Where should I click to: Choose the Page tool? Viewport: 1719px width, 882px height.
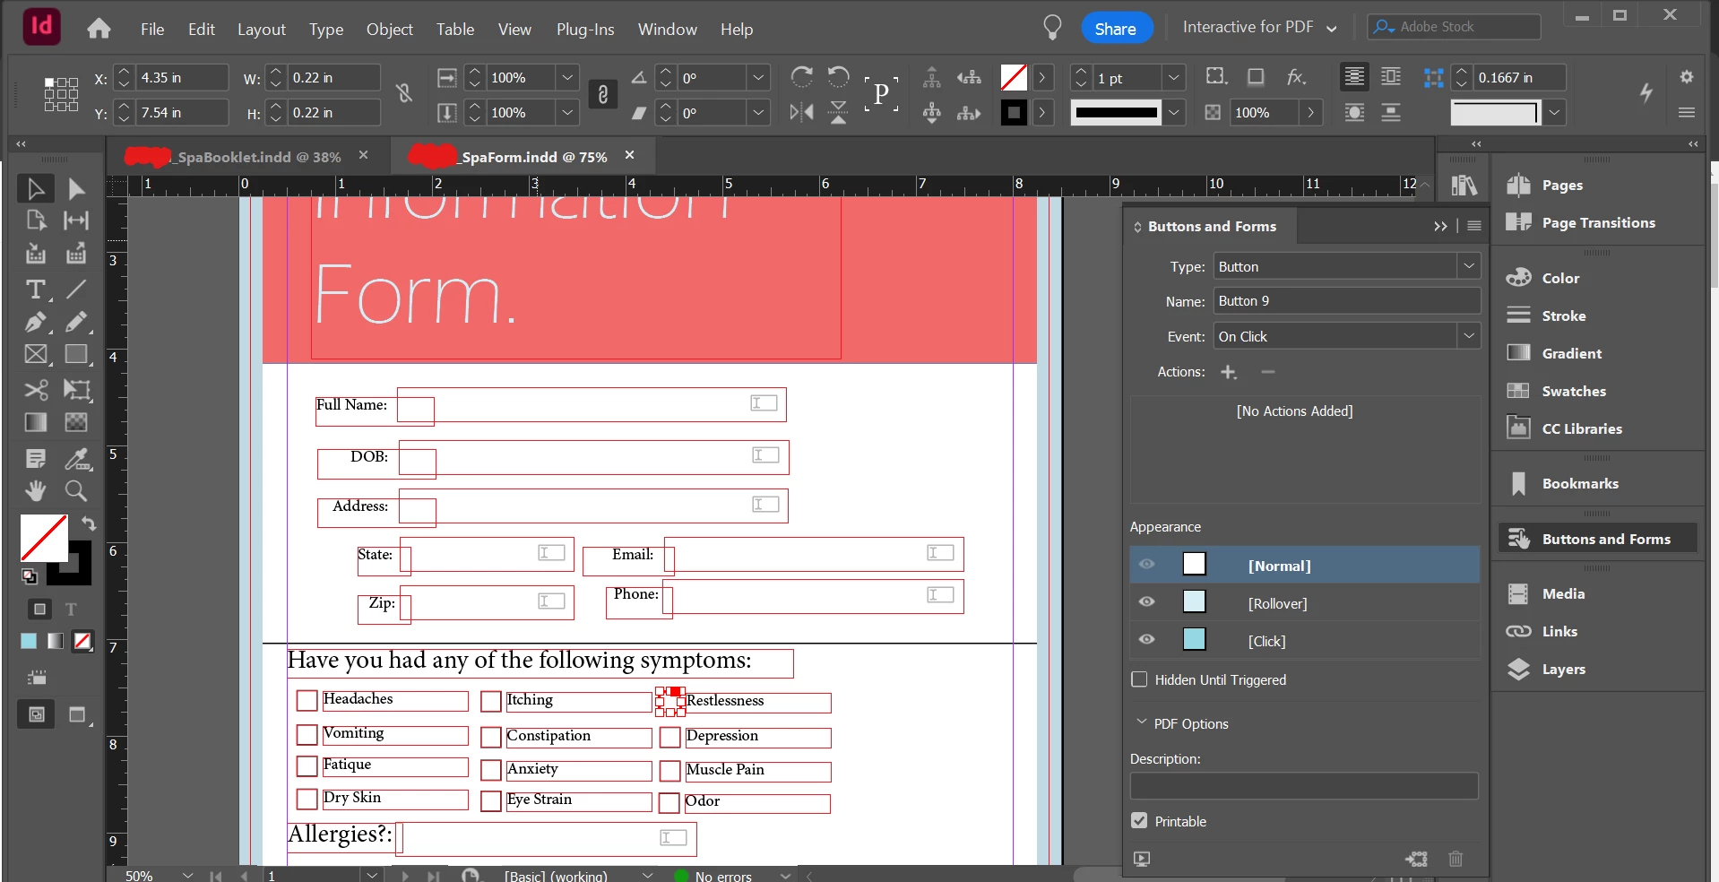36,220
